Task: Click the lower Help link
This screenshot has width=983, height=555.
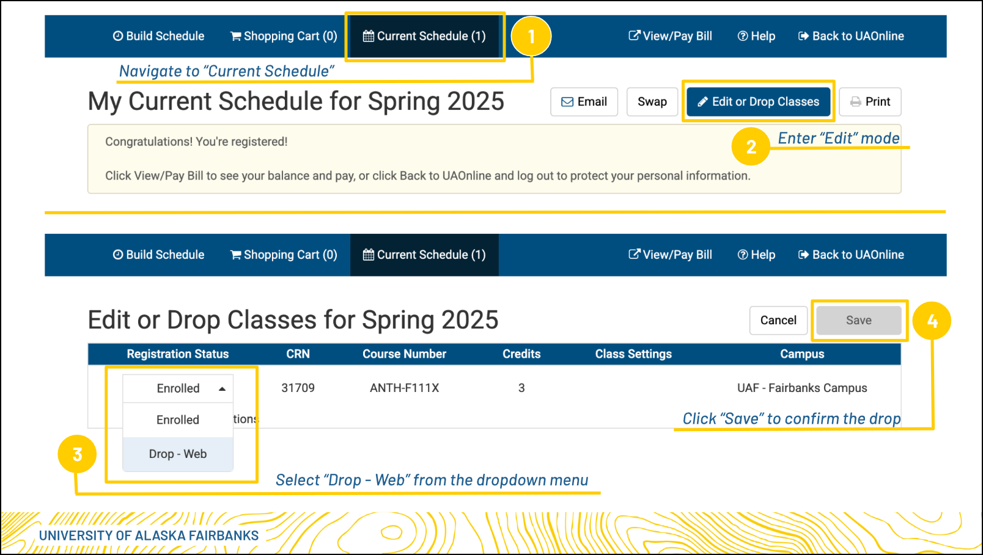Action: tap(756, 255)
